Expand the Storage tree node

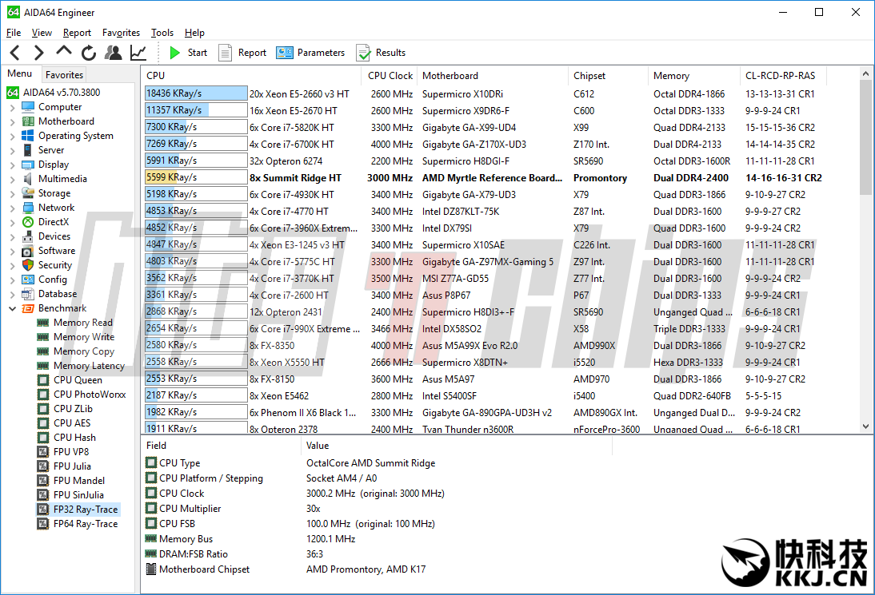click(x=12, y=193)
